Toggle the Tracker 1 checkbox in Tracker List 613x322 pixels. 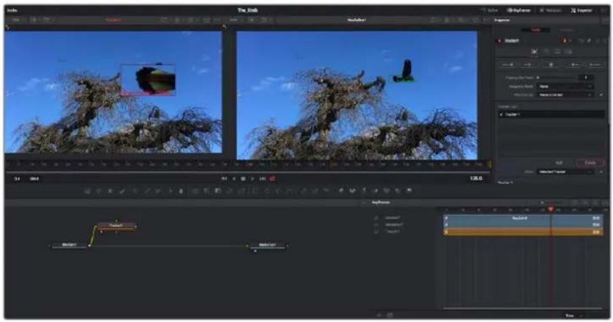pos(501,114)
